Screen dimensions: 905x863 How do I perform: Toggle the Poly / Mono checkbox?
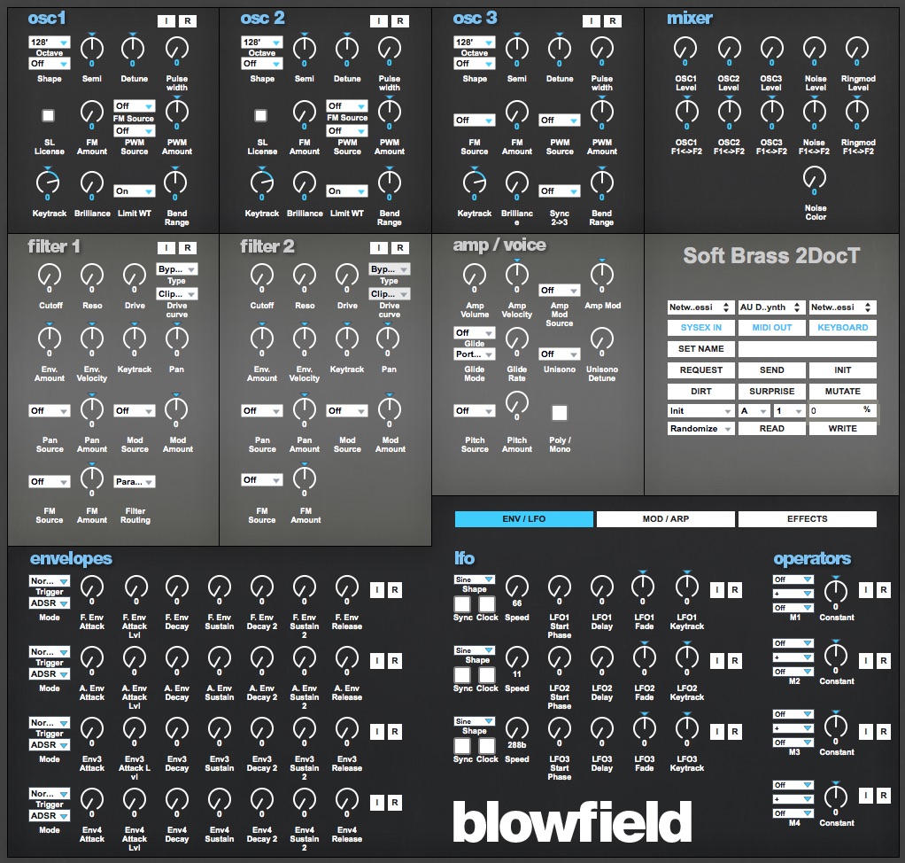click(559, 412)
